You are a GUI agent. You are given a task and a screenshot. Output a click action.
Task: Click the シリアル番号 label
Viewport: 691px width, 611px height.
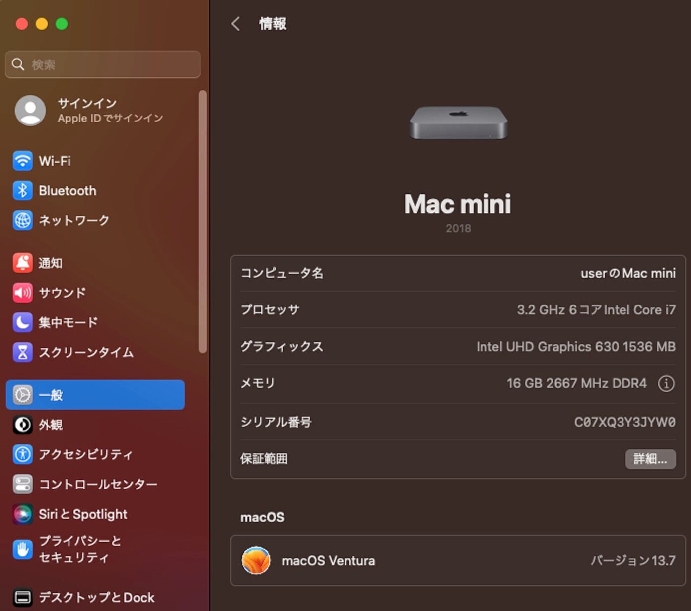click(x=276, y=422)
